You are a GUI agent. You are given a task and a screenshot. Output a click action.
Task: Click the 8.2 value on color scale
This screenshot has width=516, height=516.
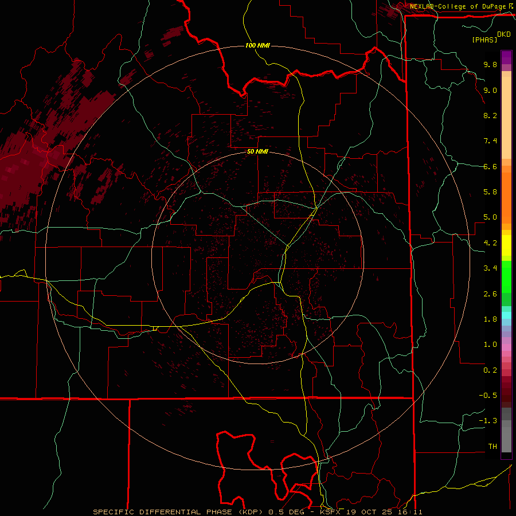point(490,115)
